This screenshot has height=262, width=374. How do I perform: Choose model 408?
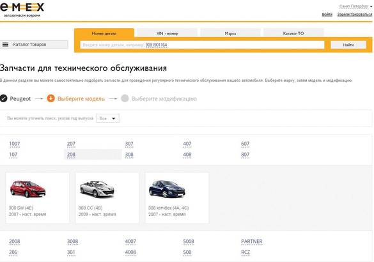pos(187,155)
